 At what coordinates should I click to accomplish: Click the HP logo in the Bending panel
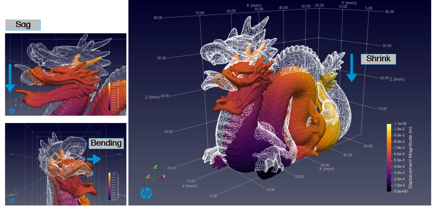(12, 200)
